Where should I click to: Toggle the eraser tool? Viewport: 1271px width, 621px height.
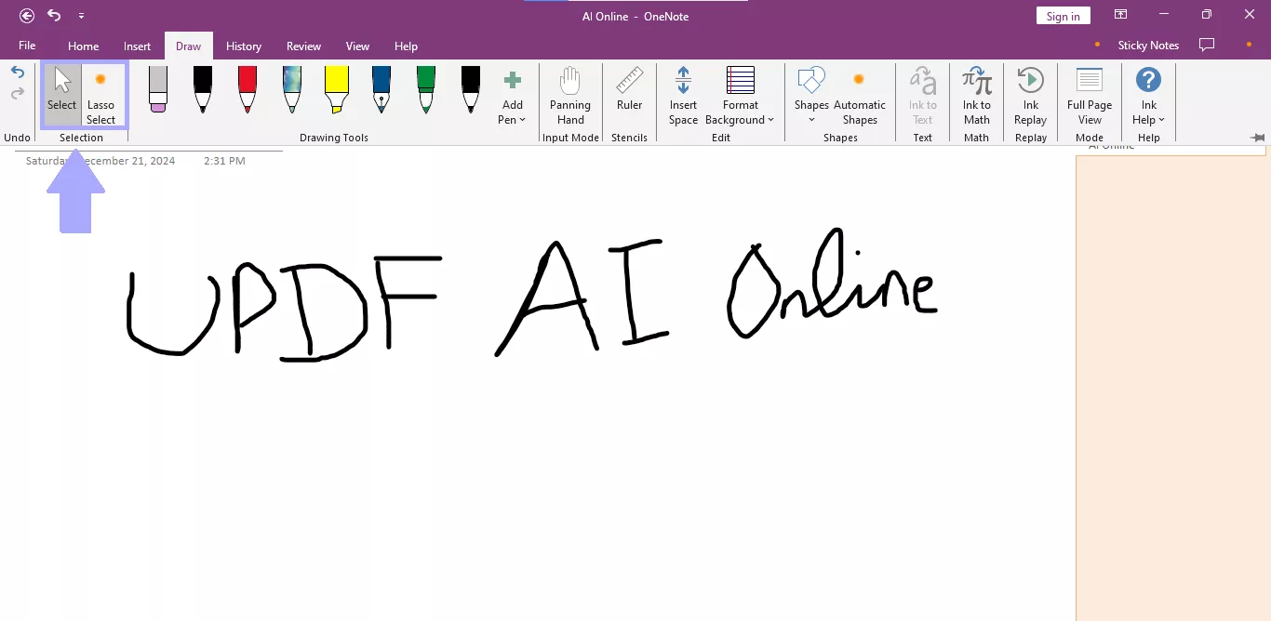click(x=157, y=88)
